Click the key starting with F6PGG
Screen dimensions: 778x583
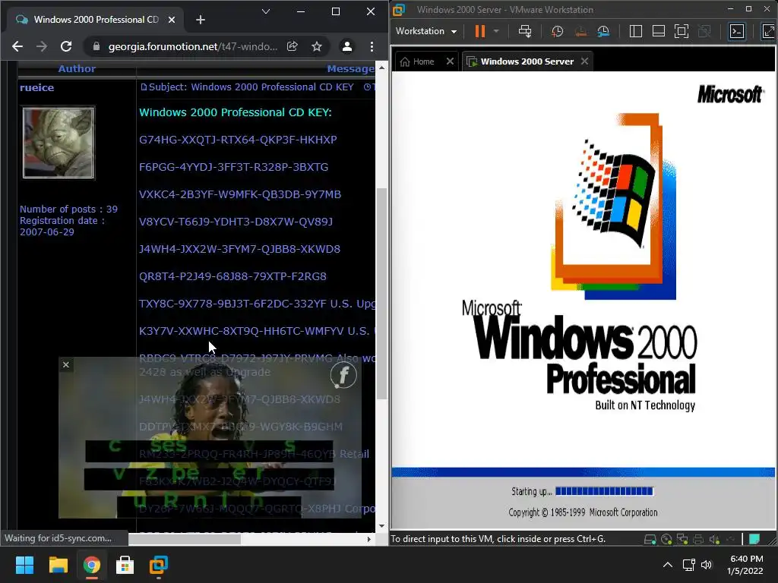pyautogui.click(x=234, y=167)
